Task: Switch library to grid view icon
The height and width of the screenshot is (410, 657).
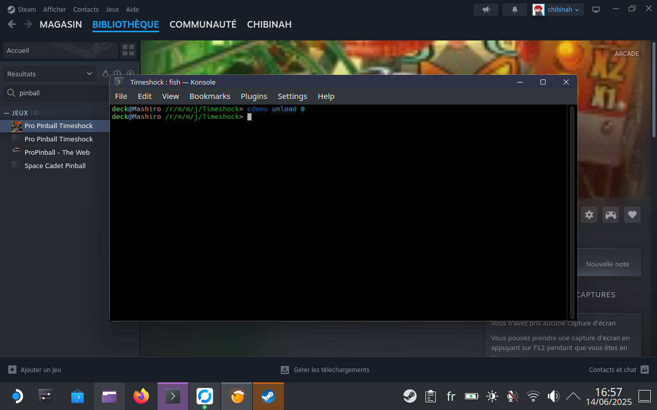Action: point(128,50)
